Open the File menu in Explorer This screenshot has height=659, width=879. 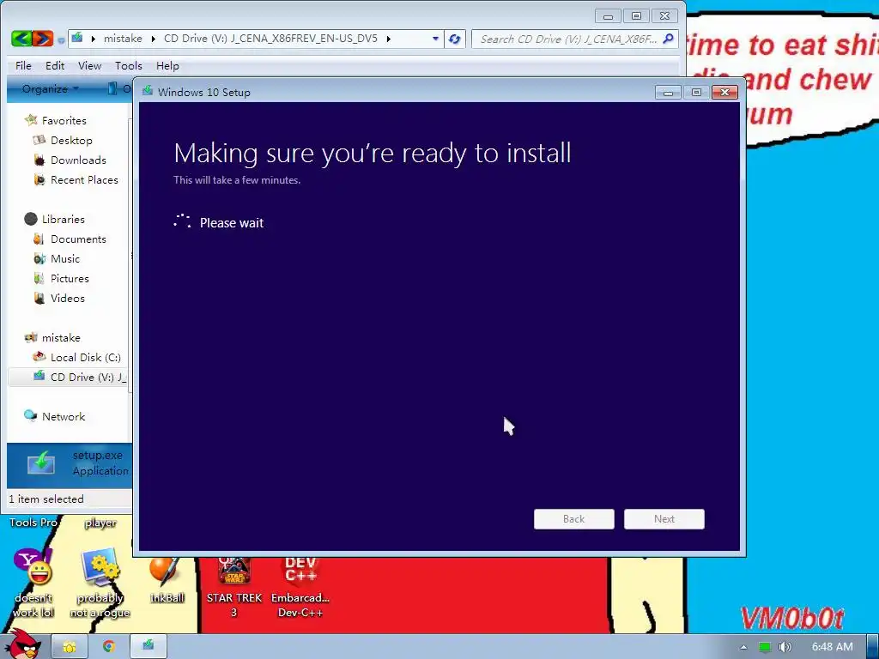(23, 65)
